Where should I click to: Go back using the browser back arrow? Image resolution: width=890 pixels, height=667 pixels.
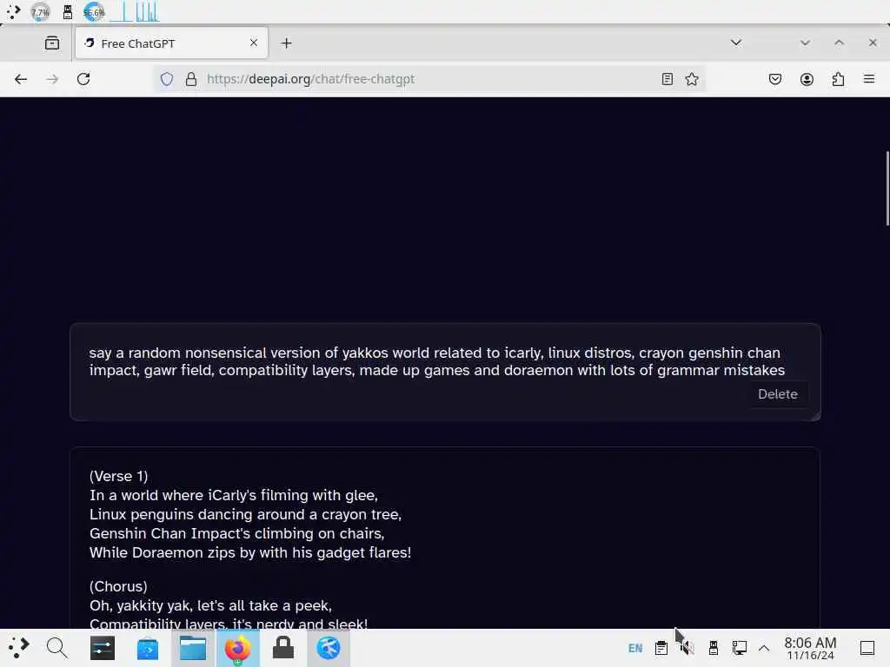tap(21, 79)
